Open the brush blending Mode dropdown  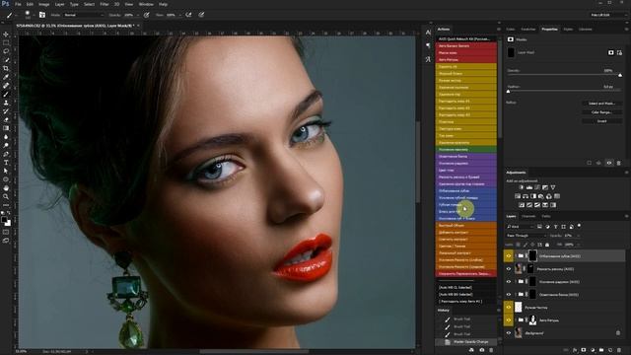(x=84, y=15)
